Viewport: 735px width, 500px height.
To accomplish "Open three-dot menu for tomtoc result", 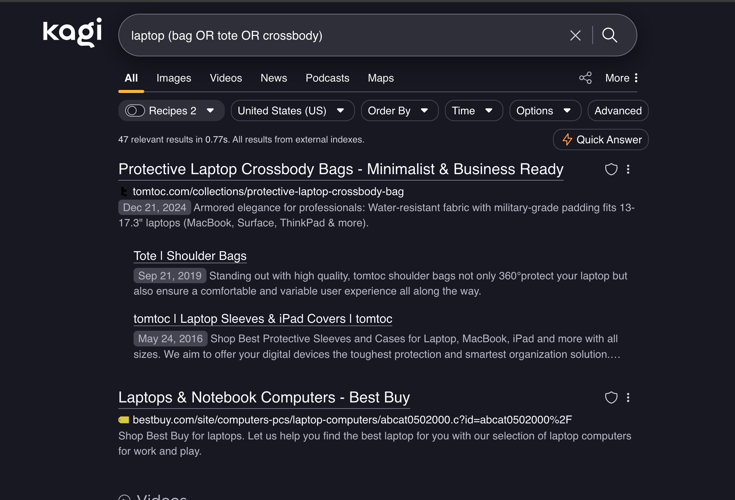I will (628, 169).
